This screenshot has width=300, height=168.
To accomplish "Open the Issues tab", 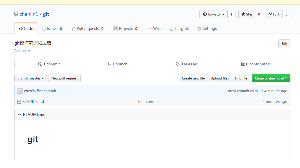I will click(52, 28).
